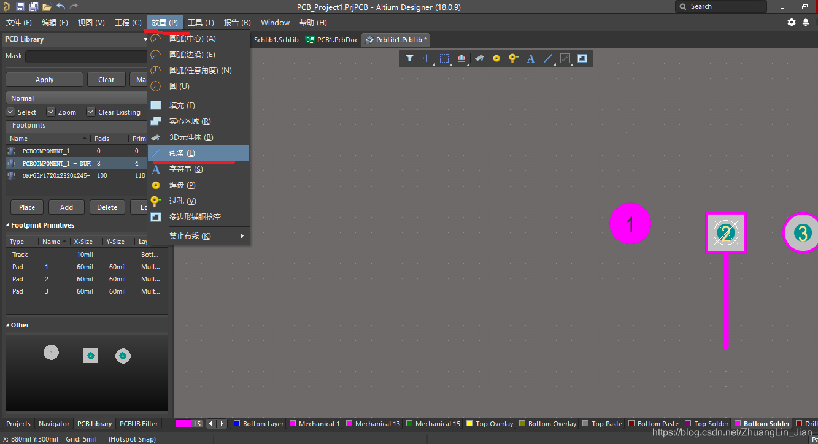818x444 pixels.
Task: Choose 多边形铺铜挖空 menu item
Action: point(198,217)
